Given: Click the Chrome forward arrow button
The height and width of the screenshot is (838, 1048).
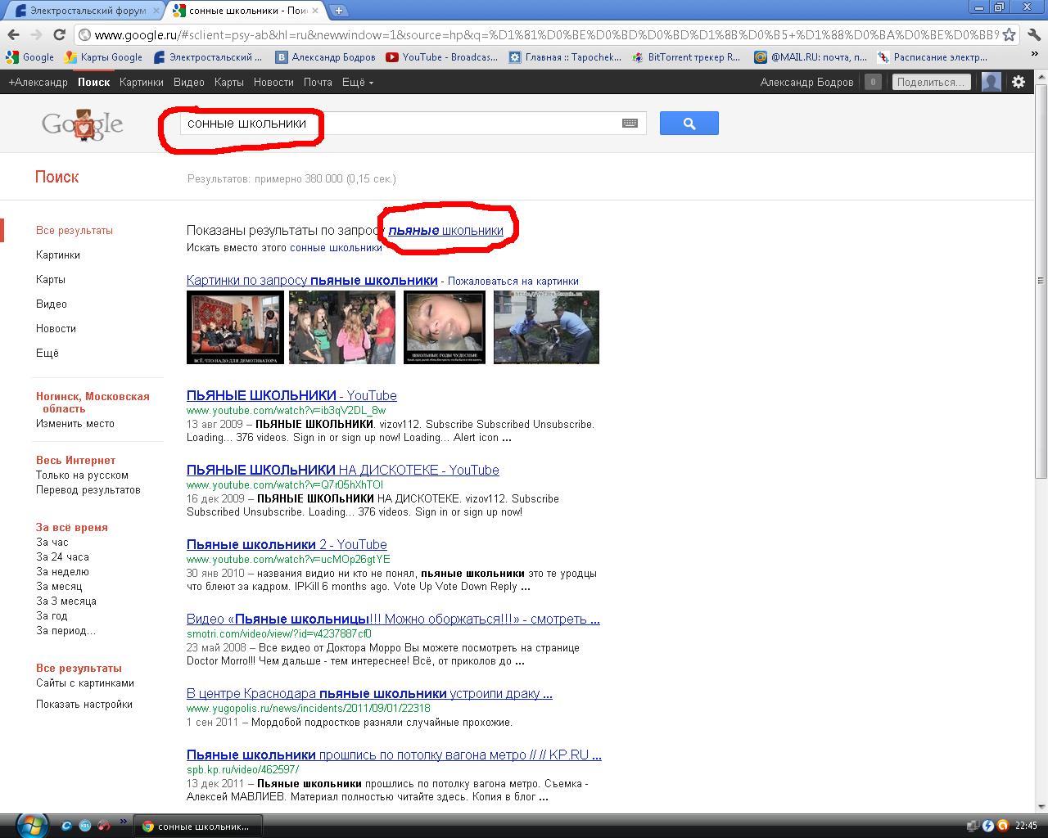Looking at the screenshot, I should (x=36, y=34).
